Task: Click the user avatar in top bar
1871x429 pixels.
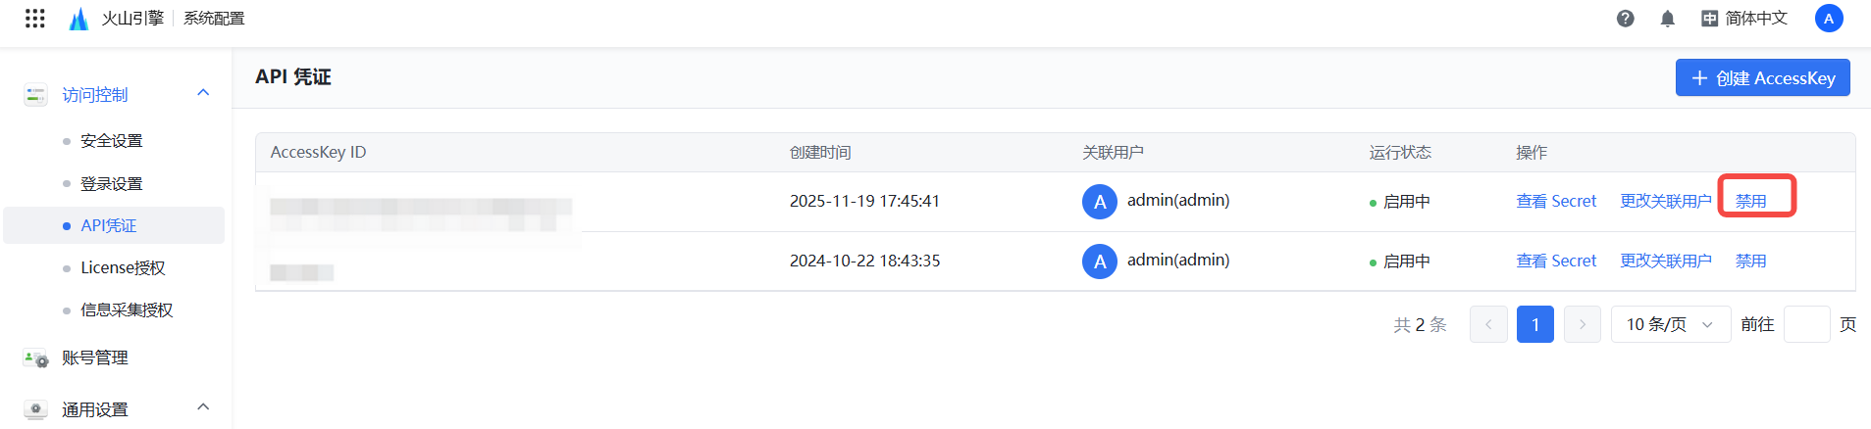Action: [x=1829, y=19]
